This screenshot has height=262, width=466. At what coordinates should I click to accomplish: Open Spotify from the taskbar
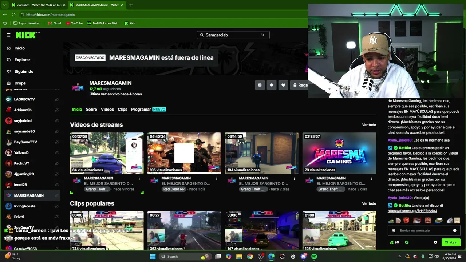(x=314, y=257)
